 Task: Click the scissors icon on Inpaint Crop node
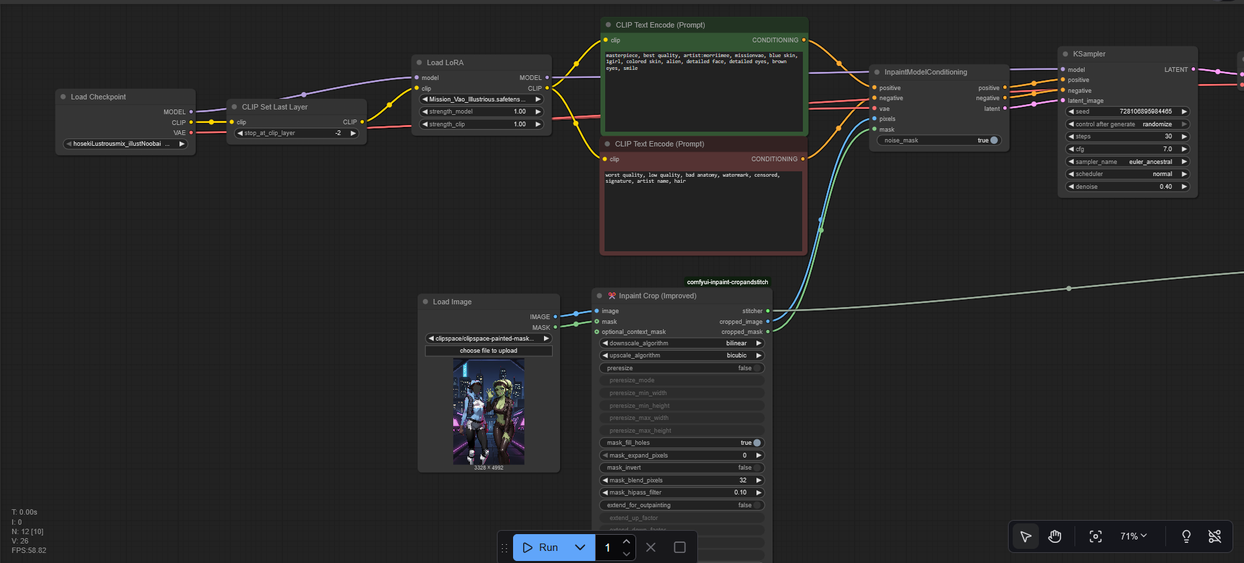click(612, 296)
